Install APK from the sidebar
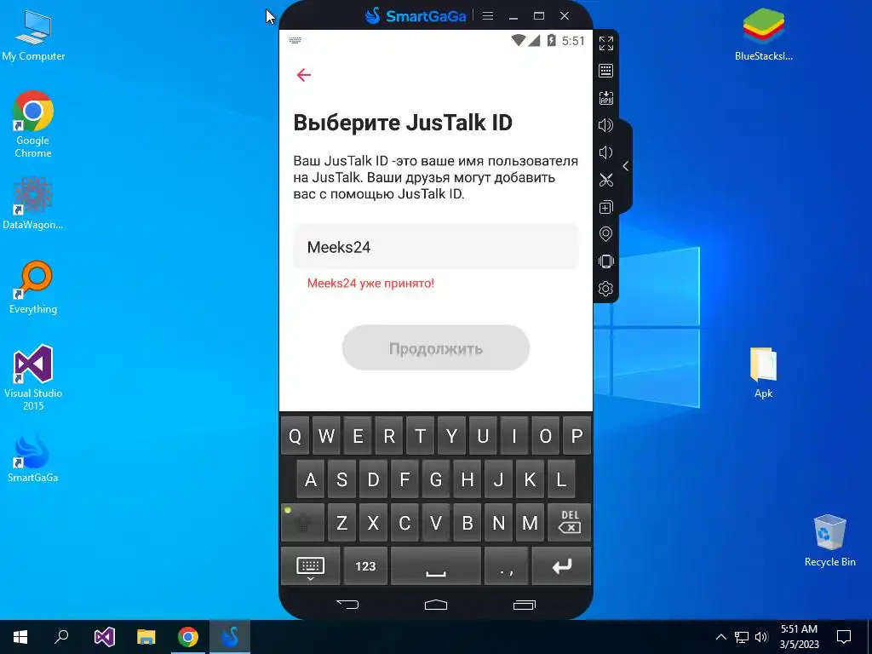This screenshot has width=872, height=654. (x=606, y=98)
